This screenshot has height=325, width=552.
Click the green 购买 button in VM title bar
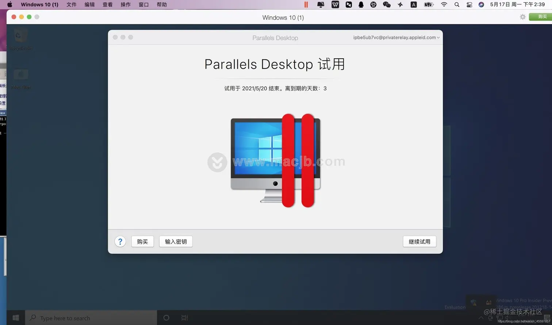coord(541,17)
